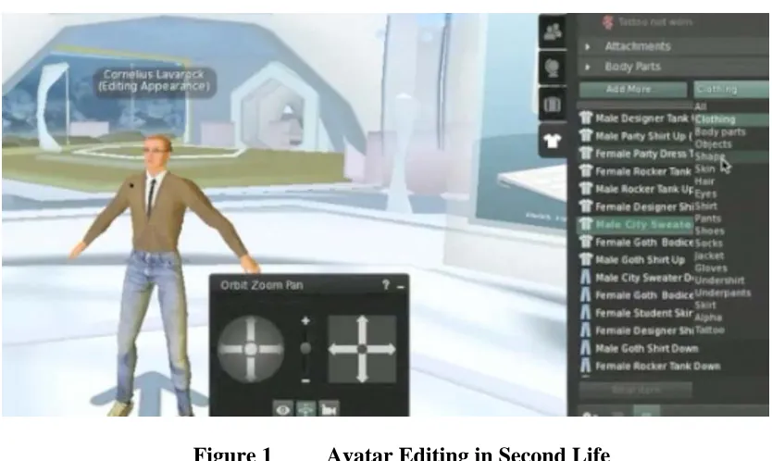This screenshot has height=461, width=772.
Task: Choose Objects in the filter list
Action: (x=713, y=143)
